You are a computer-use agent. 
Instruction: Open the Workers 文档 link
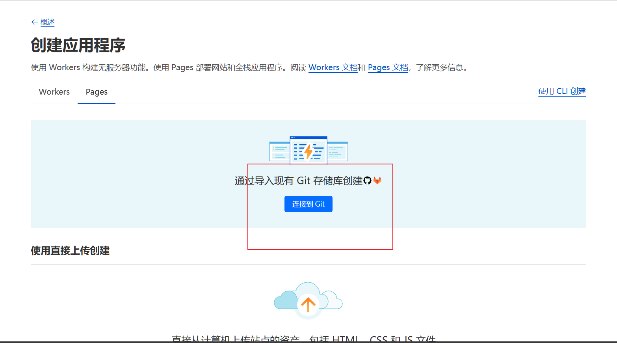coord(333,67)
